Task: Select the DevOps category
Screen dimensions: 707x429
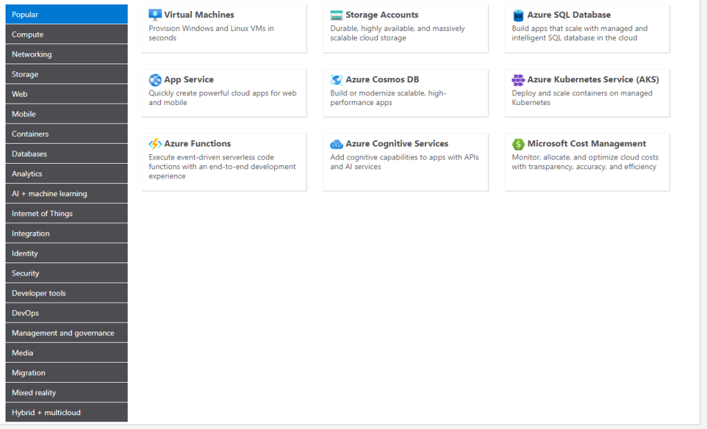Action: (x=67, y=313)
